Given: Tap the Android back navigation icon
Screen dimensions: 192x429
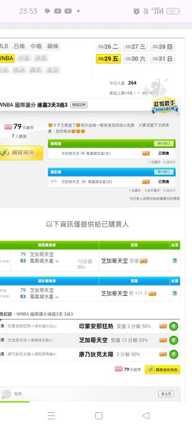Looking at the screenshot, I should point(146,416).
